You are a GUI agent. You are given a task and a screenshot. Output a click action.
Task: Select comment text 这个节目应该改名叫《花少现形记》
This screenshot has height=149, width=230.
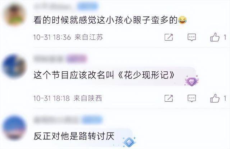[104, 75]
